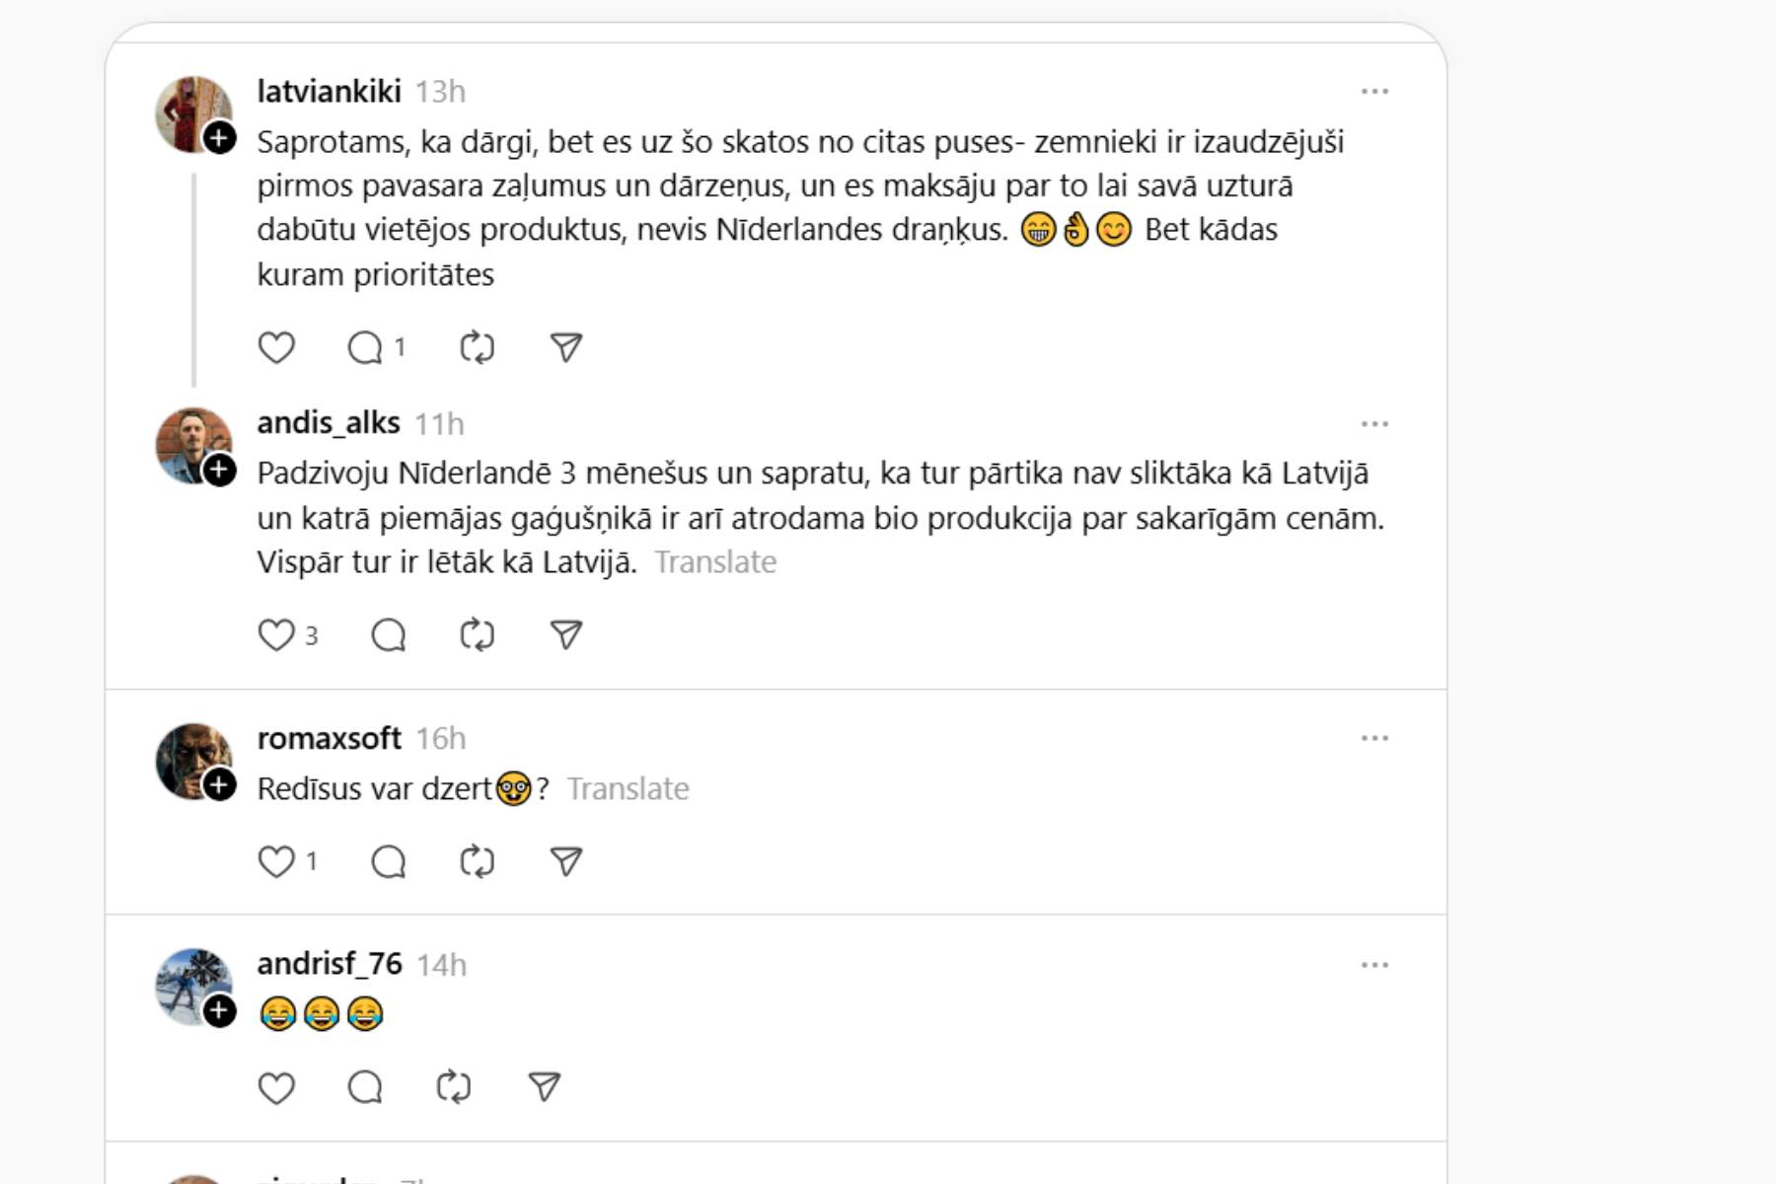Translate andis_alks's comment
Screen dimensions: 1776x1184
715,562
